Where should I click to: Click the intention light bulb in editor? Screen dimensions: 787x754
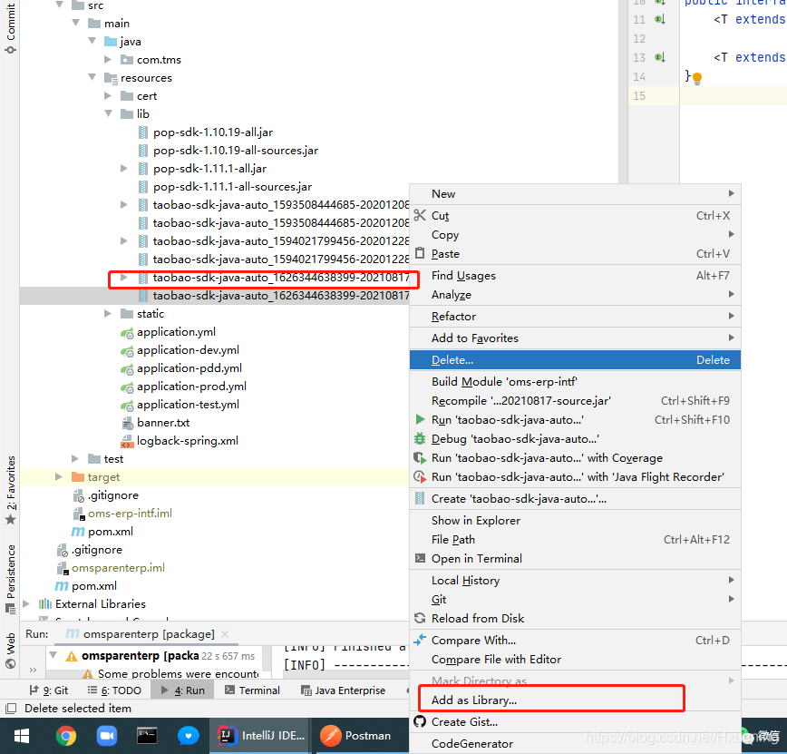(697, 78)
